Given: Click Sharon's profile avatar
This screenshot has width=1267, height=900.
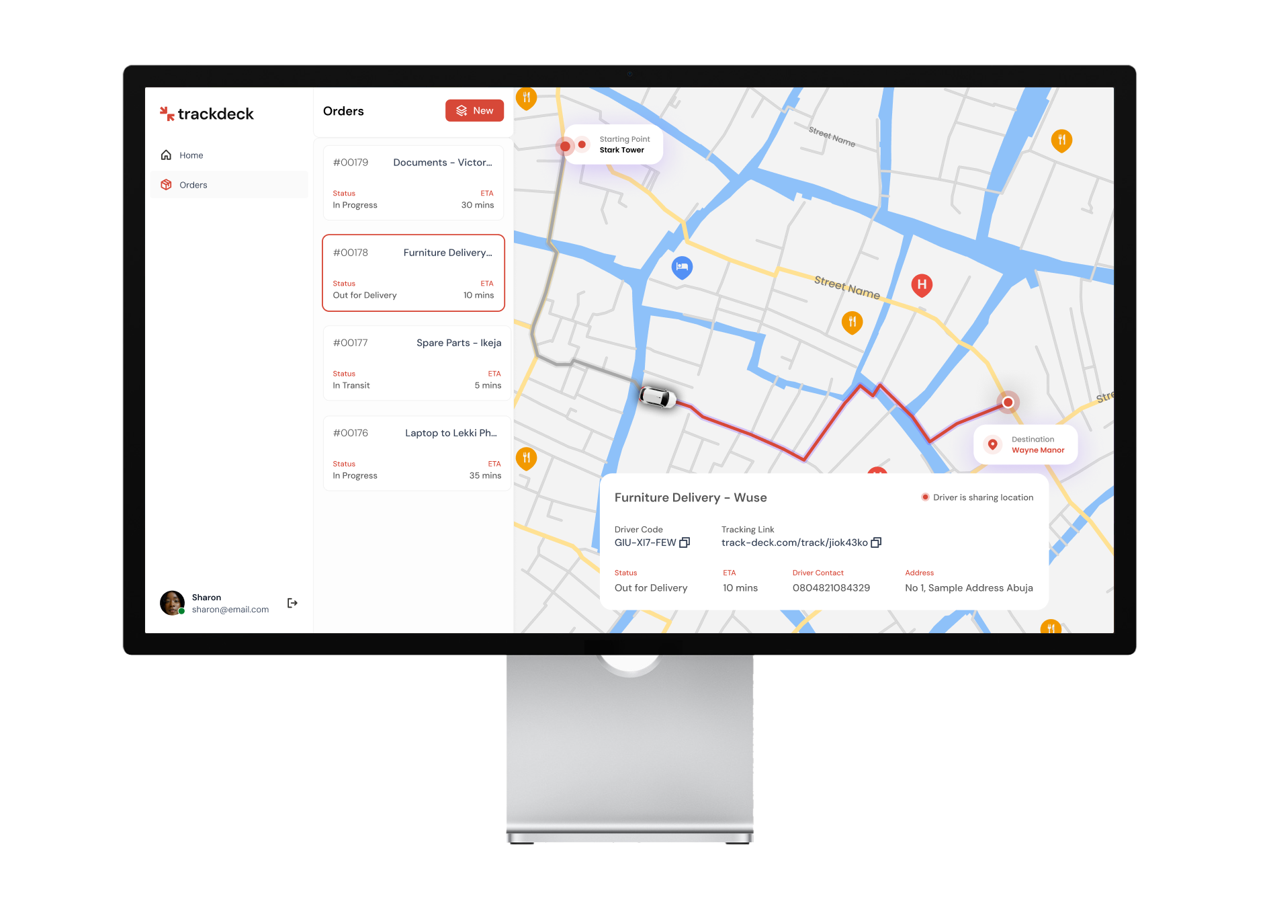Looking at the screenshot, I should pos(172,603).
